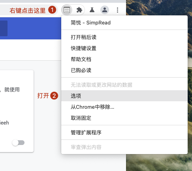Toggle the switch on the extension card

tap(18, 143)
